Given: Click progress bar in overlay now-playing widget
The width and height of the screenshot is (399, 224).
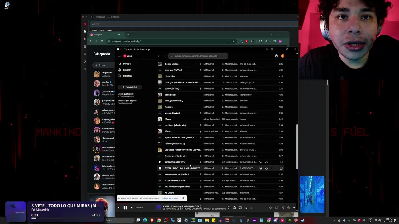Looking at the screenshot, I should click(65, 218).
